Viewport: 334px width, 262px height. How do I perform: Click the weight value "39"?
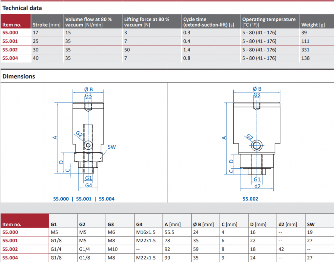(x=304, y=32)
